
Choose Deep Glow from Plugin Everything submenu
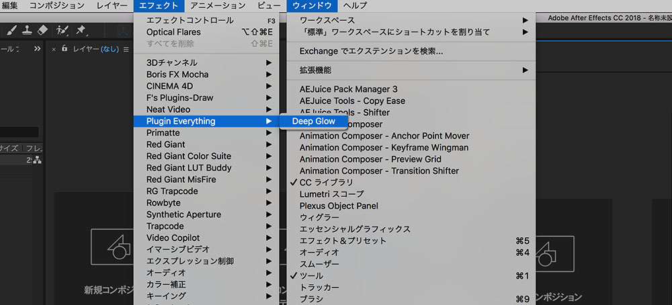(314, 121)
